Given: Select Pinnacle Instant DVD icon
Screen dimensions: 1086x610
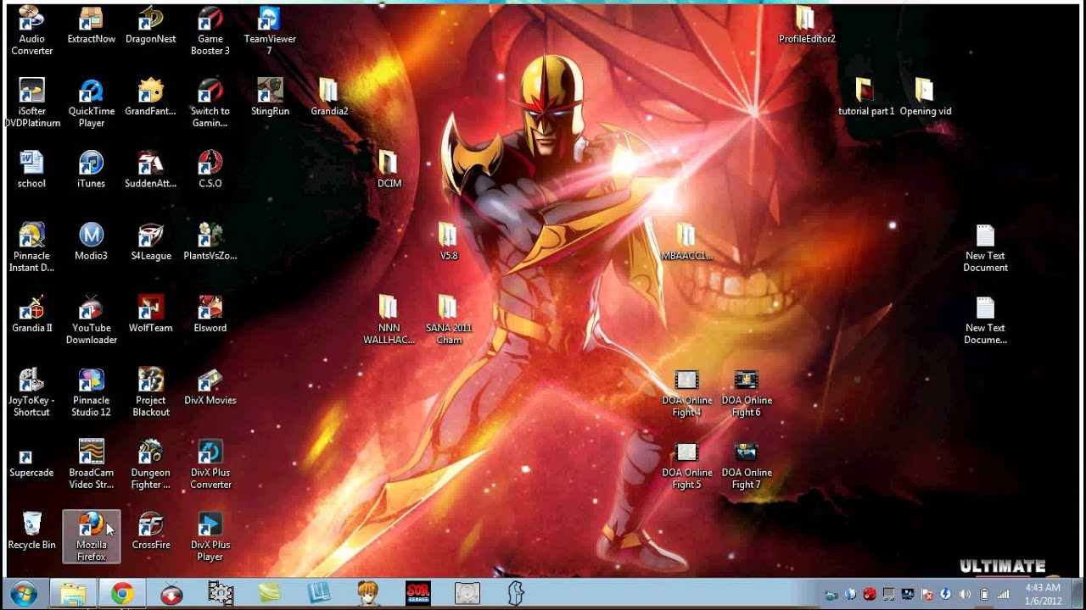Looking at the screenshot, I should click(x=31, y=247).
